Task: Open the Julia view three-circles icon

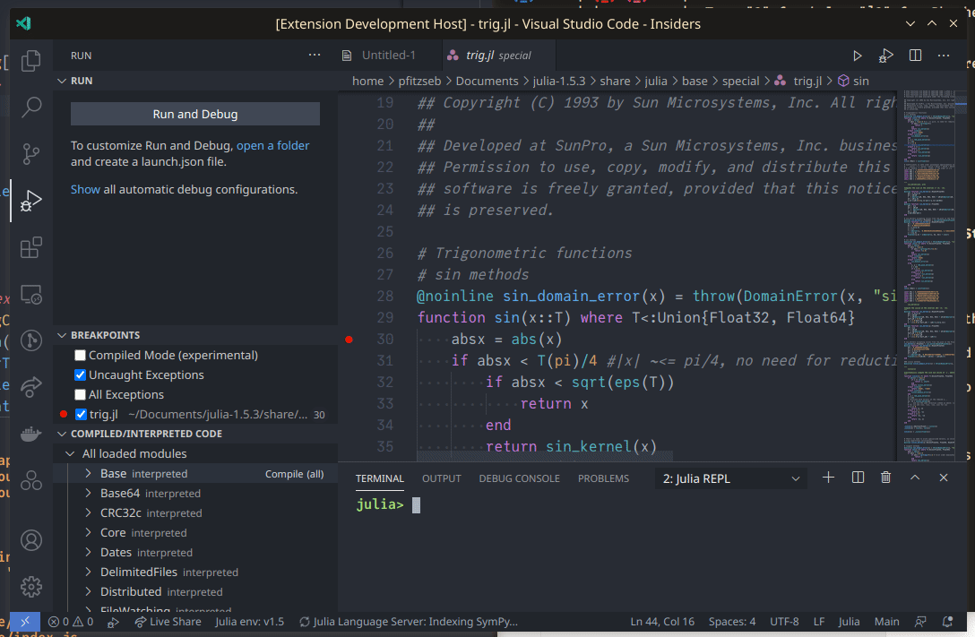Action: 31,480
